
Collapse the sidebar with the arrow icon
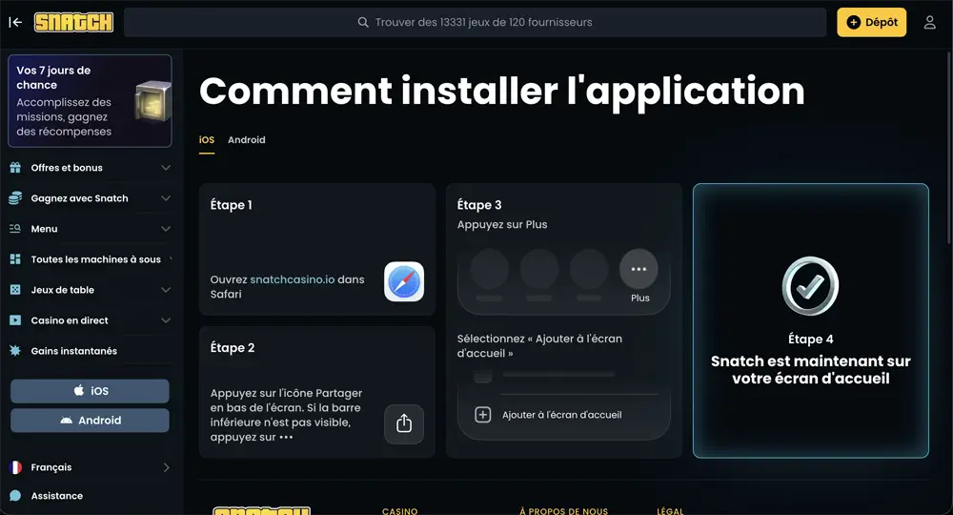click(x=15, y=23)
